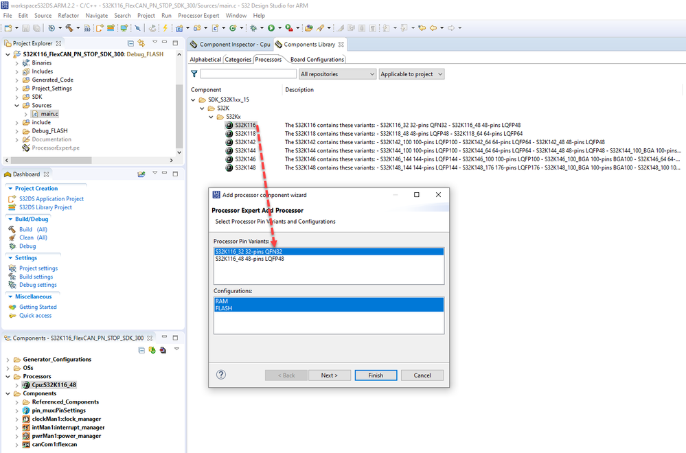Select the S32K148 processor in library
Screen dimensions: 686x453
coord(245,168)
